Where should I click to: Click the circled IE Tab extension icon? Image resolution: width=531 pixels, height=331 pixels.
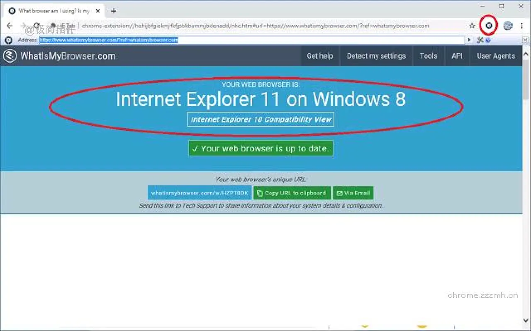489,25
